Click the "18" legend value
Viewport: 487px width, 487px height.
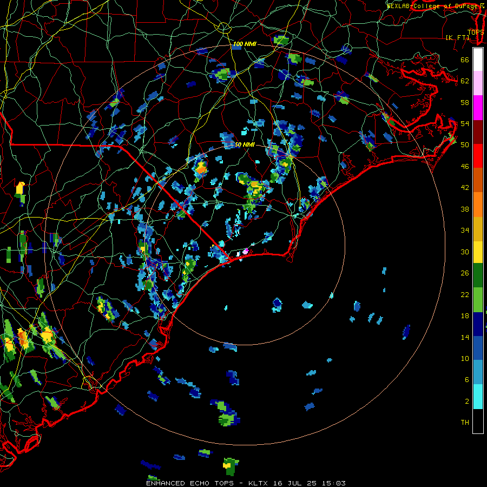465,316
